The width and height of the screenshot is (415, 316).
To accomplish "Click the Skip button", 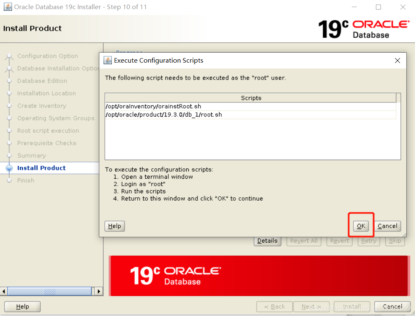I will (x=395, y=241).
